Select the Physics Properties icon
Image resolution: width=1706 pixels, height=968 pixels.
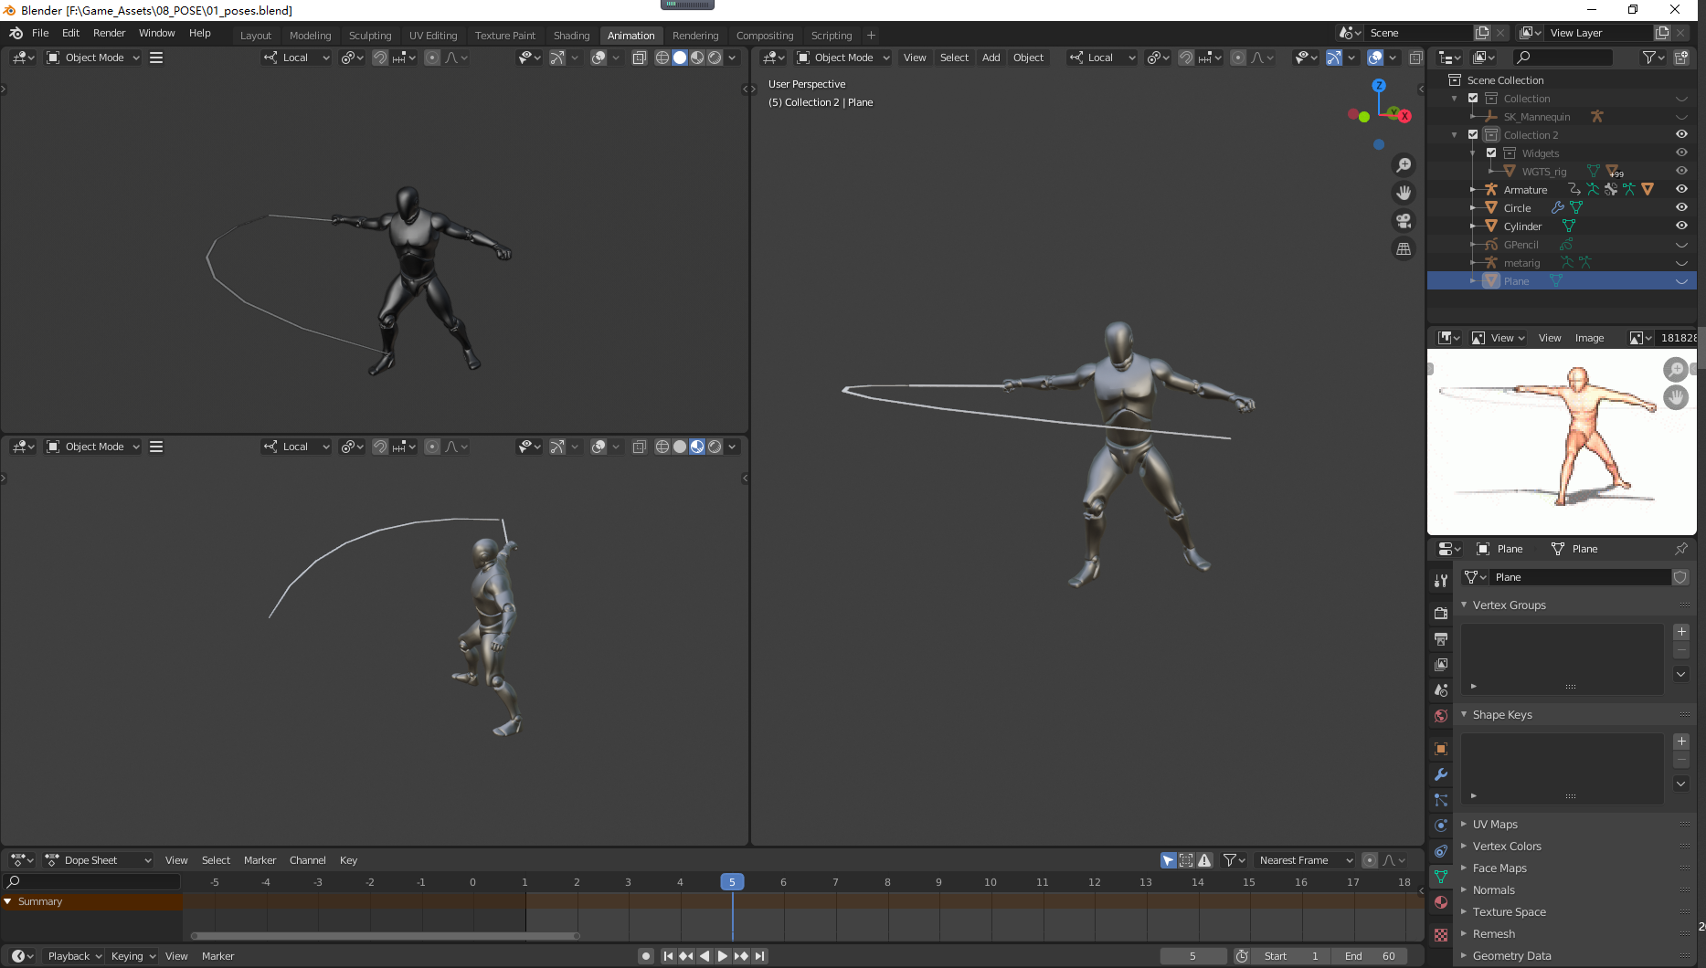coord(1441,826)
